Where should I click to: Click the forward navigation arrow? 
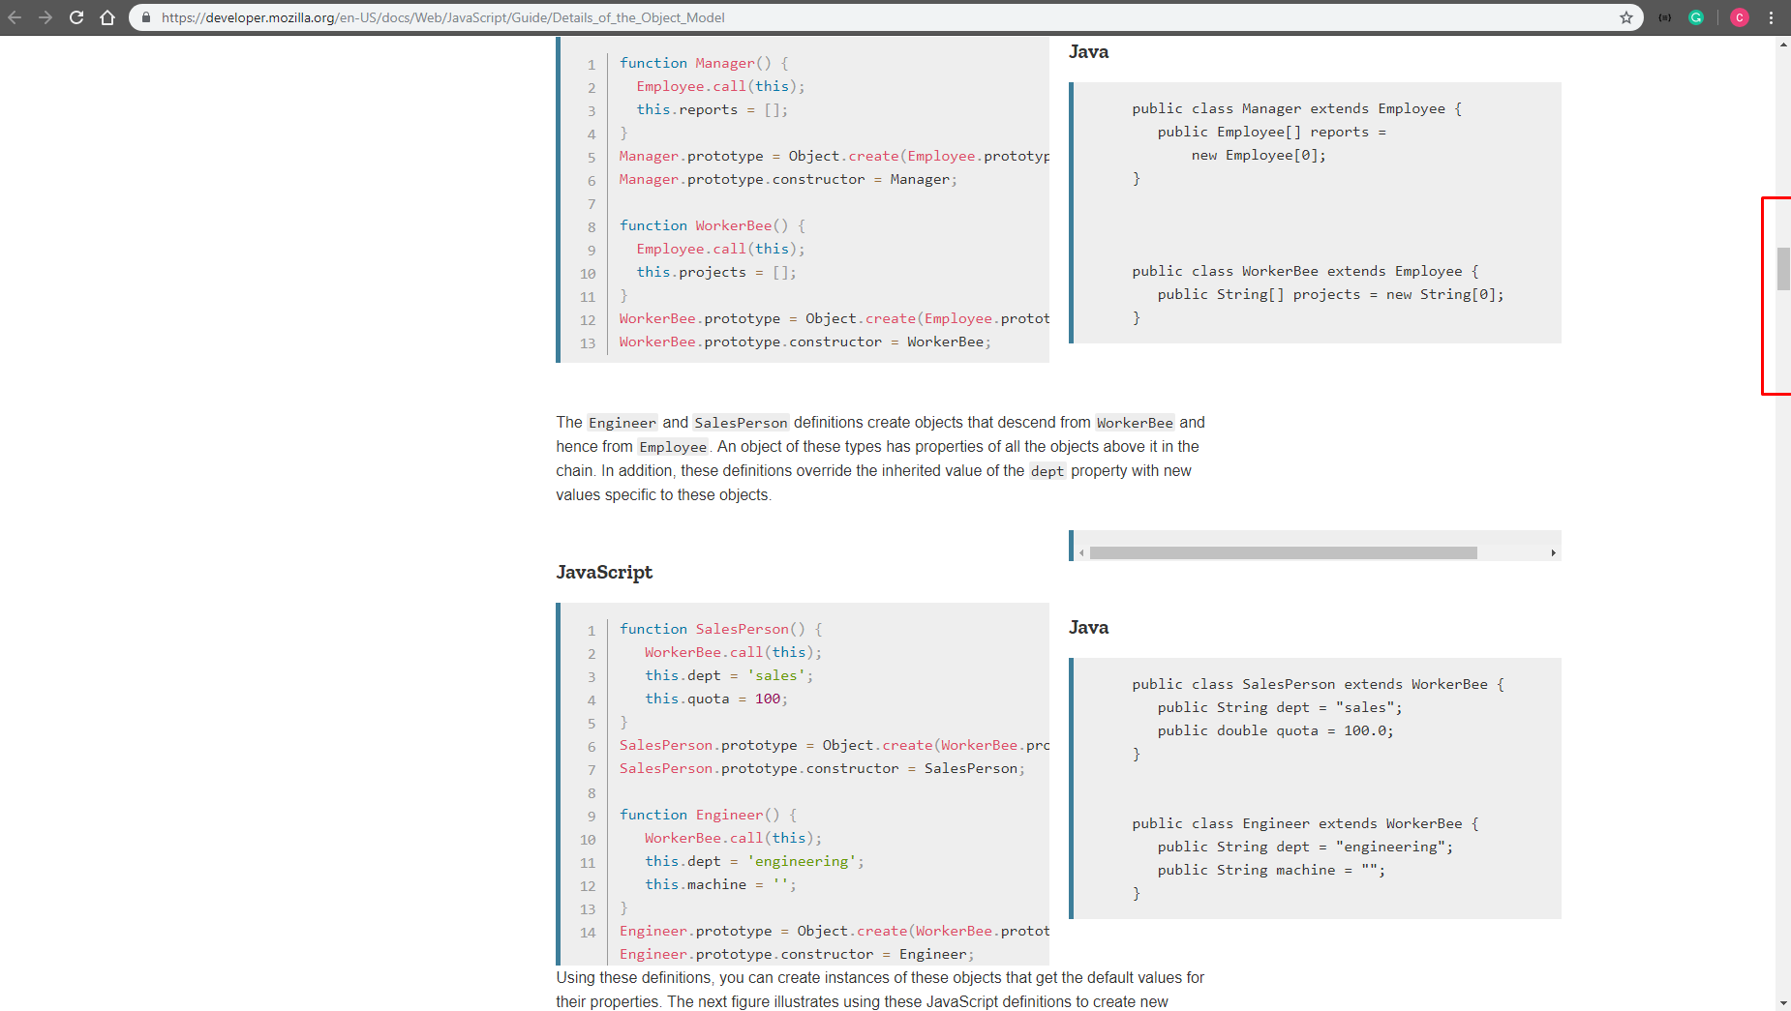coord(46,16)
